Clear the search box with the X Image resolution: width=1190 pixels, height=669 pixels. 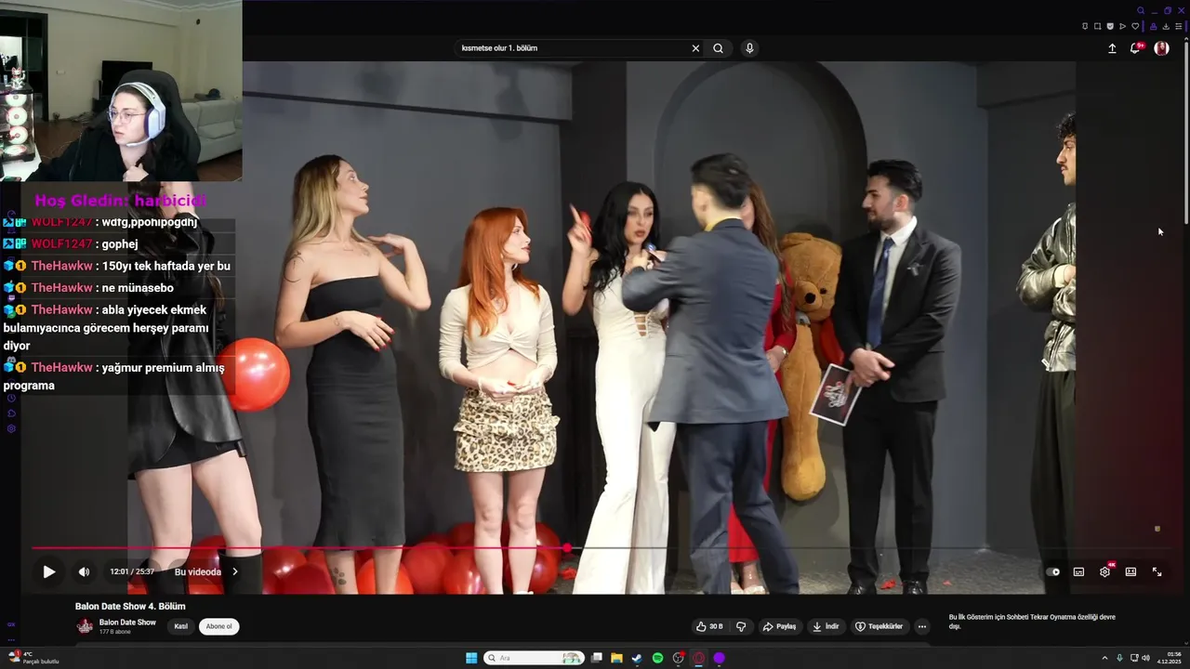click(x=695, y=48)
